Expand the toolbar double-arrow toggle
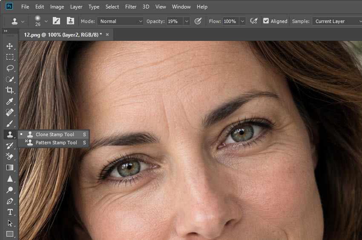The height and width of the screenshot is (240, 362). 6,31
